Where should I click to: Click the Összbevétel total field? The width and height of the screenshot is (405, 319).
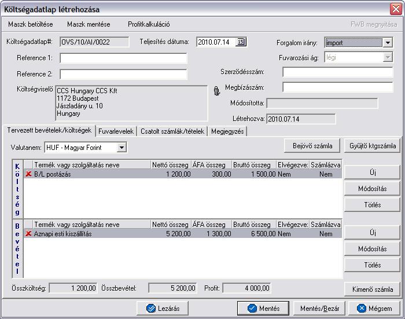click(x=172, y=288)
